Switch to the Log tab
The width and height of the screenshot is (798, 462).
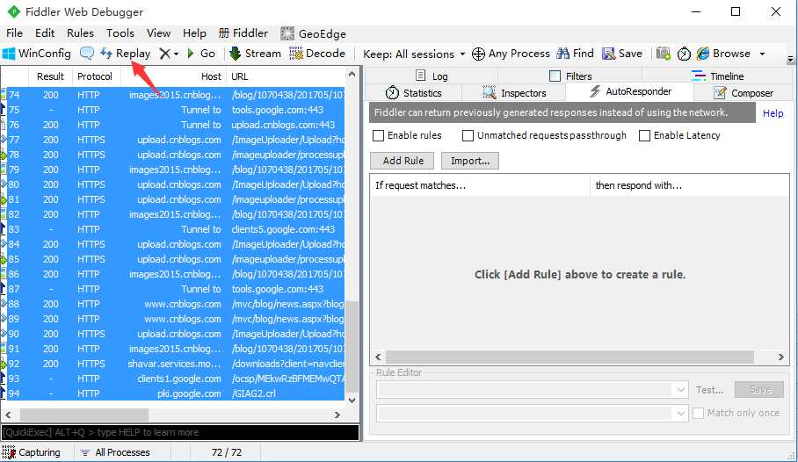coord(432,76)
